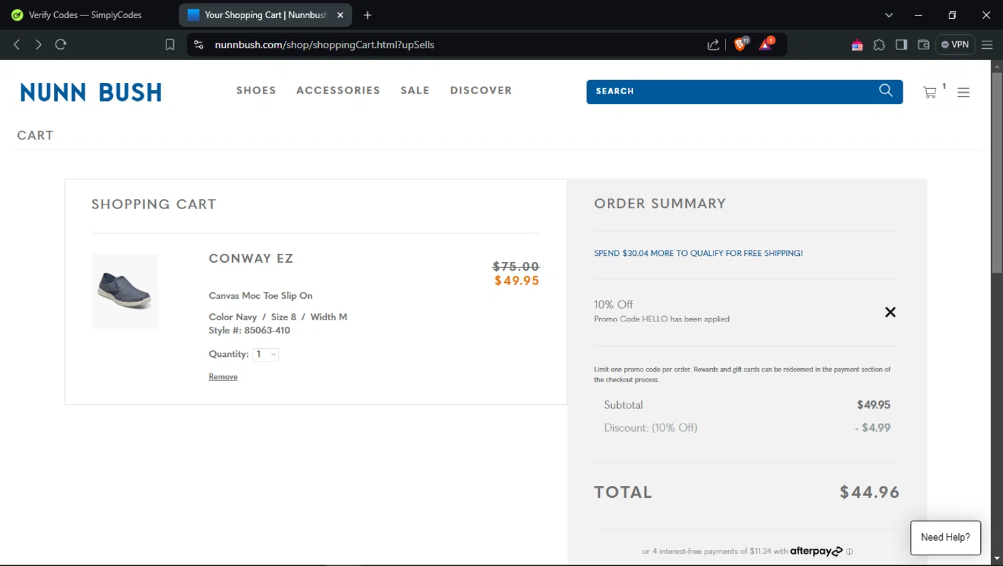This screenshot has height=566, width=1003.
Task: Reload the page
Action: (x=61, y=45)
